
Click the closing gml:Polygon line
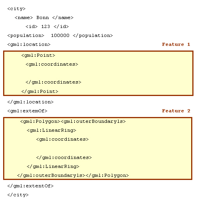tap(73, 176)
